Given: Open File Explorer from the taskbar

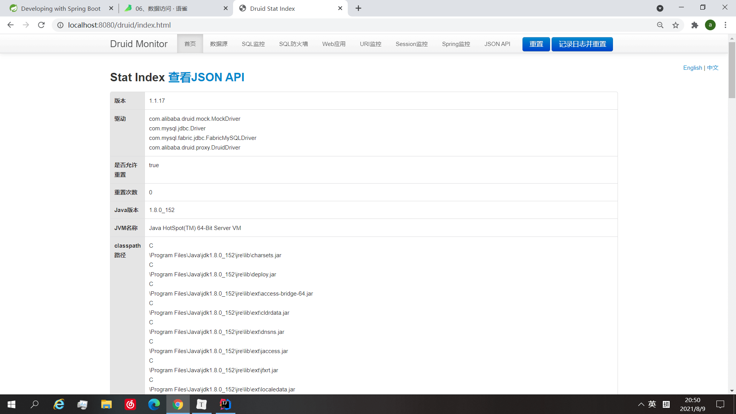Looking at the screenshot, I should point(106,404).
